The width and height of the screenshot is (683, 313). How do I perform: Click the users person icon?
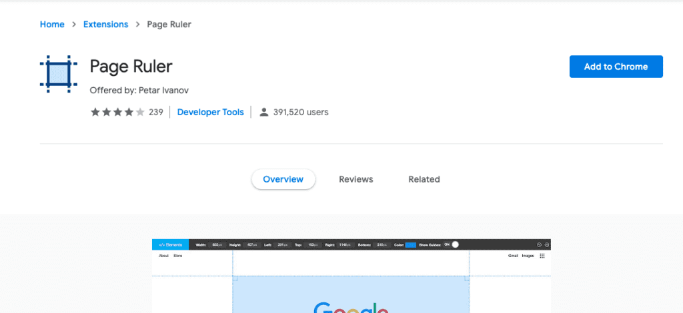(x=263, y=112)
